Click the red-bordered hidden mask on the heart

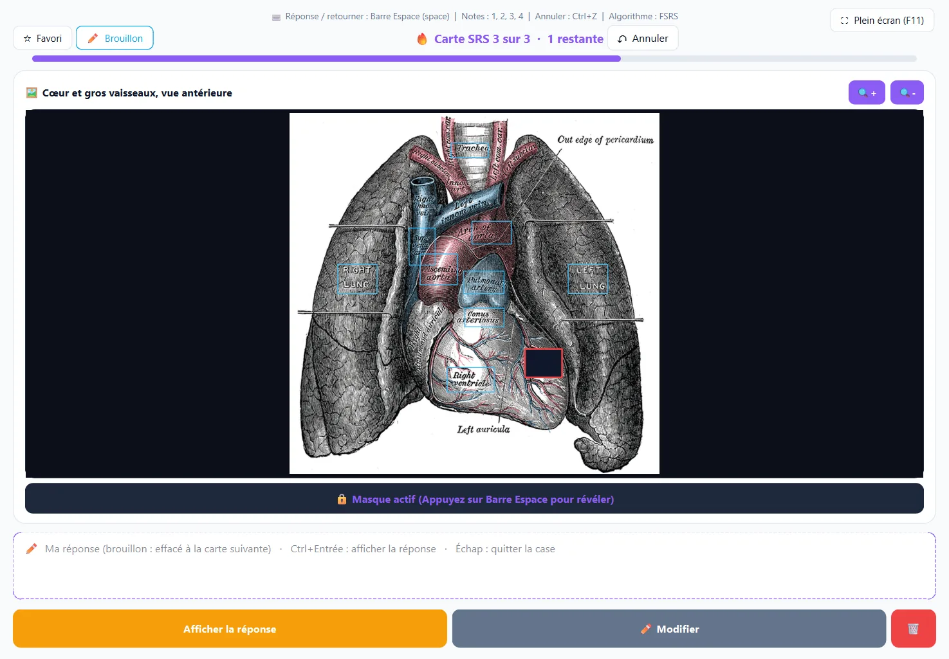click(544, 363)
